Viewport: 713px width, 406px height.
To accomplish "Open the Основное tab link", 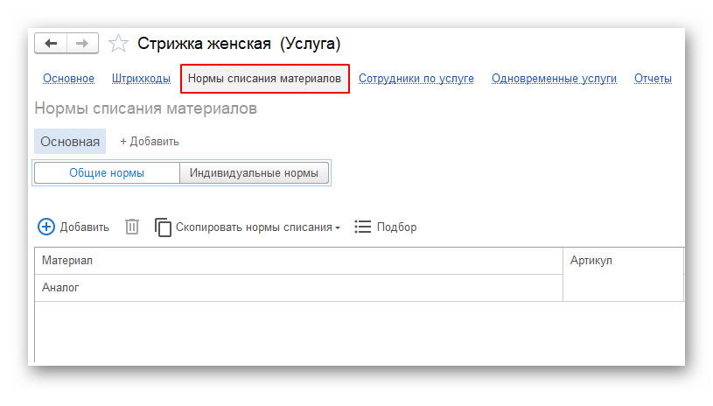I will click(x=68, y=79).
